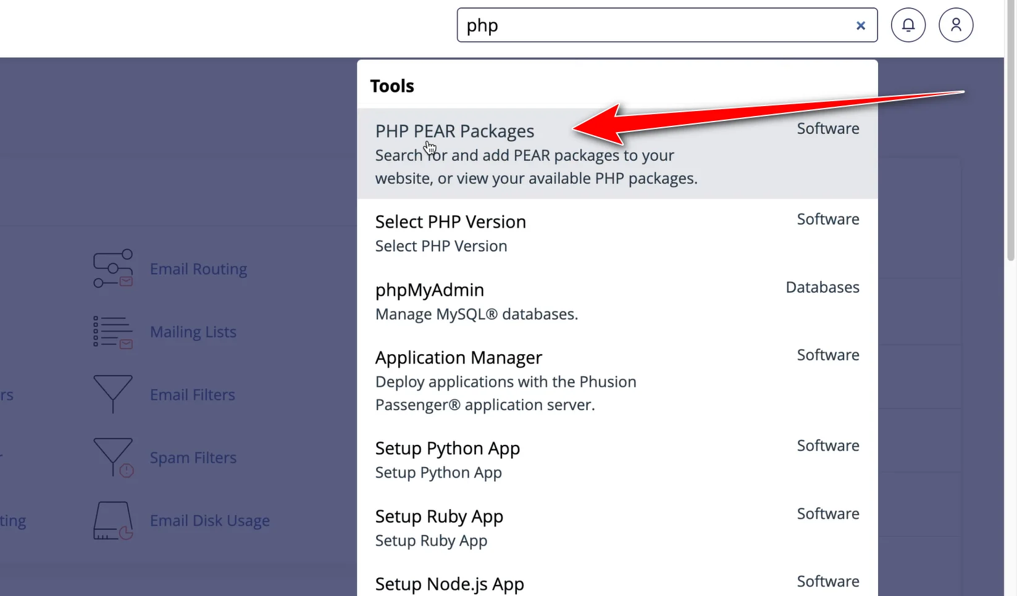The height and width of the screenshot is (596, 1017).
Task: Click the Email Routing icon
Action: click(113, 268)
